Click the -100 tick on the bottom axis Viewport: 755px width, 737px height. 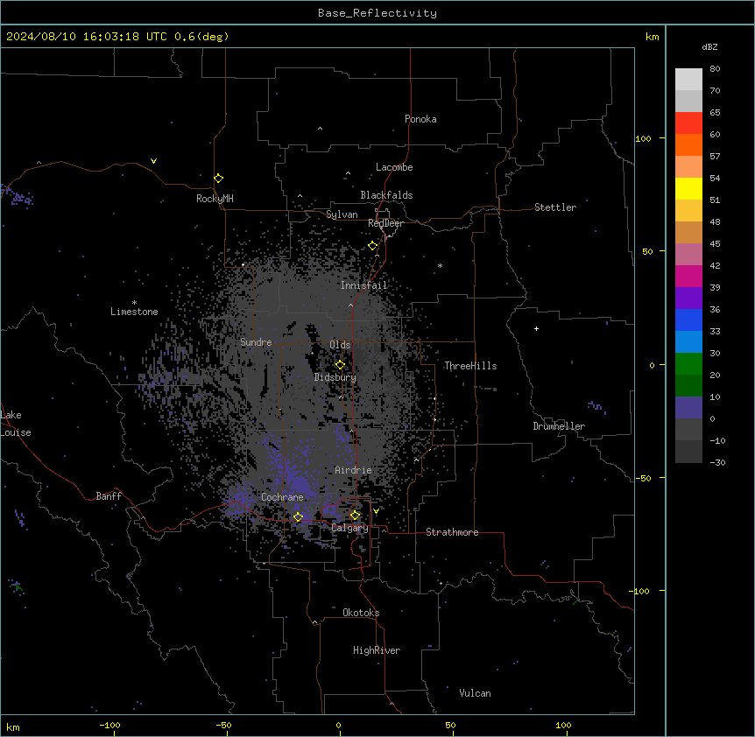click(x=109, y=725)
